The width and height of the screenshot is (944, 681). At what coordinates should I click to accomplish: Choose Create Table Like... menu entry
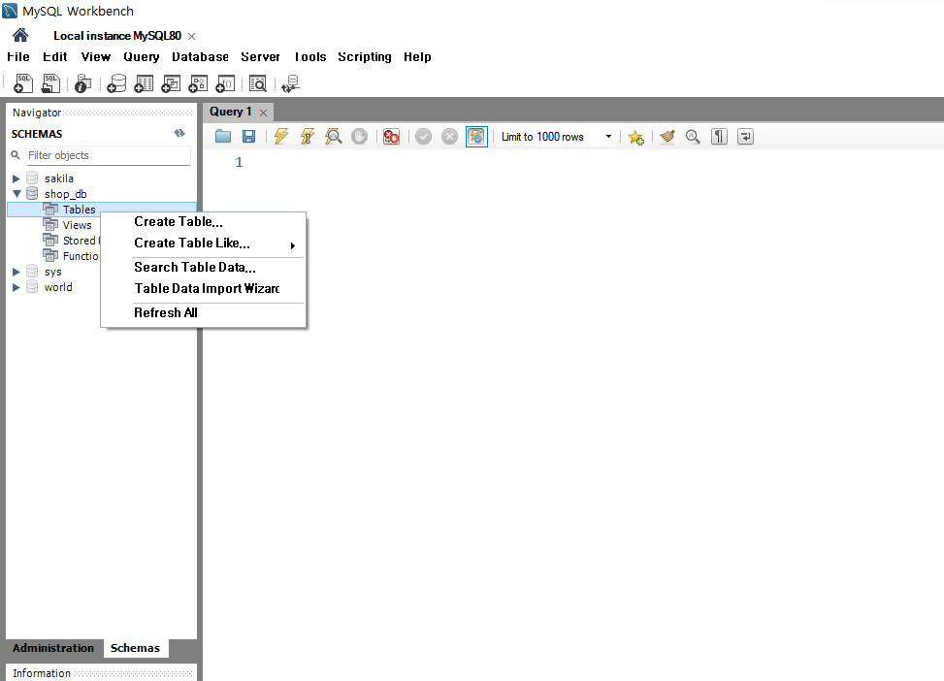204,243
